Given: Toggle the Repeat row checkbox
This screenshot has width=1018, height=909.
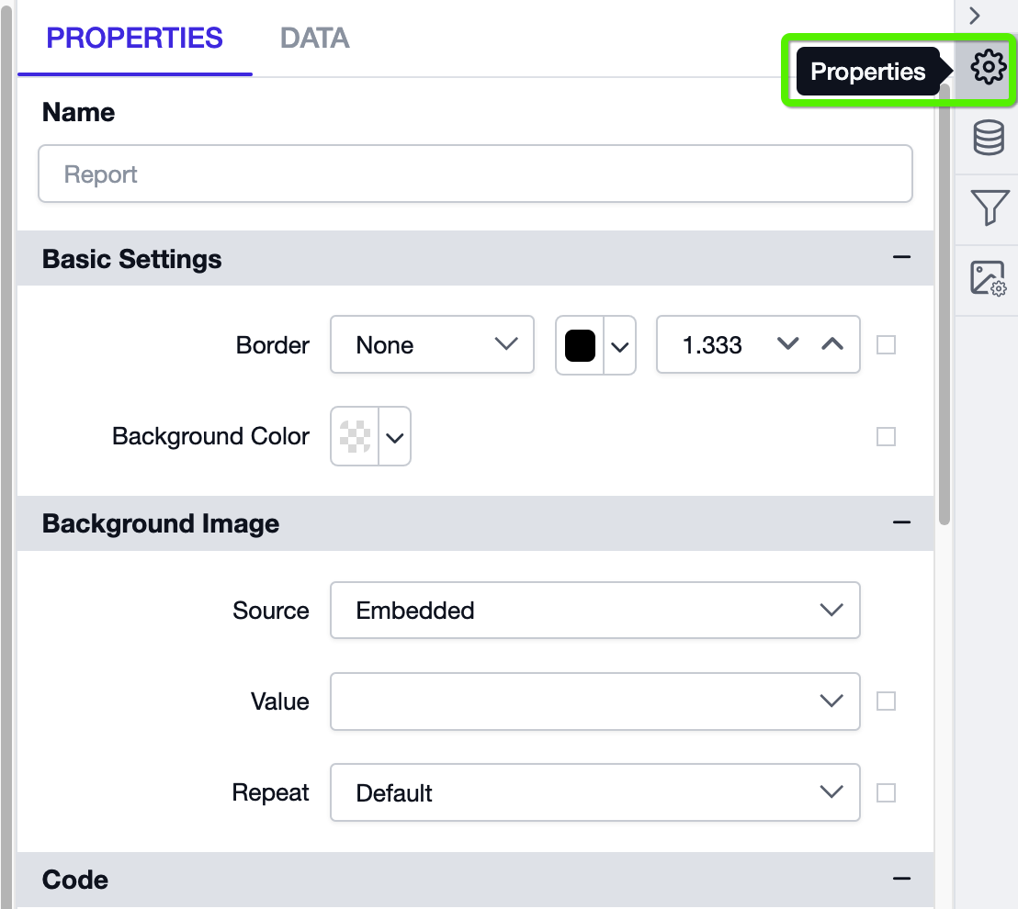Looking at the screenshot, I should (x=887, y=793).
